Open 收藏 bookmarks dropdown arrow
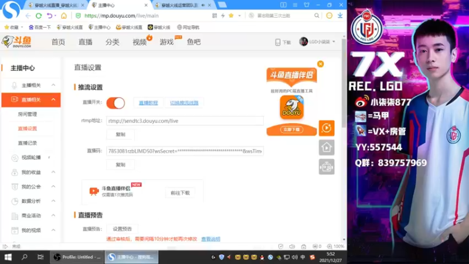469x264 pixels. [22, 27]
